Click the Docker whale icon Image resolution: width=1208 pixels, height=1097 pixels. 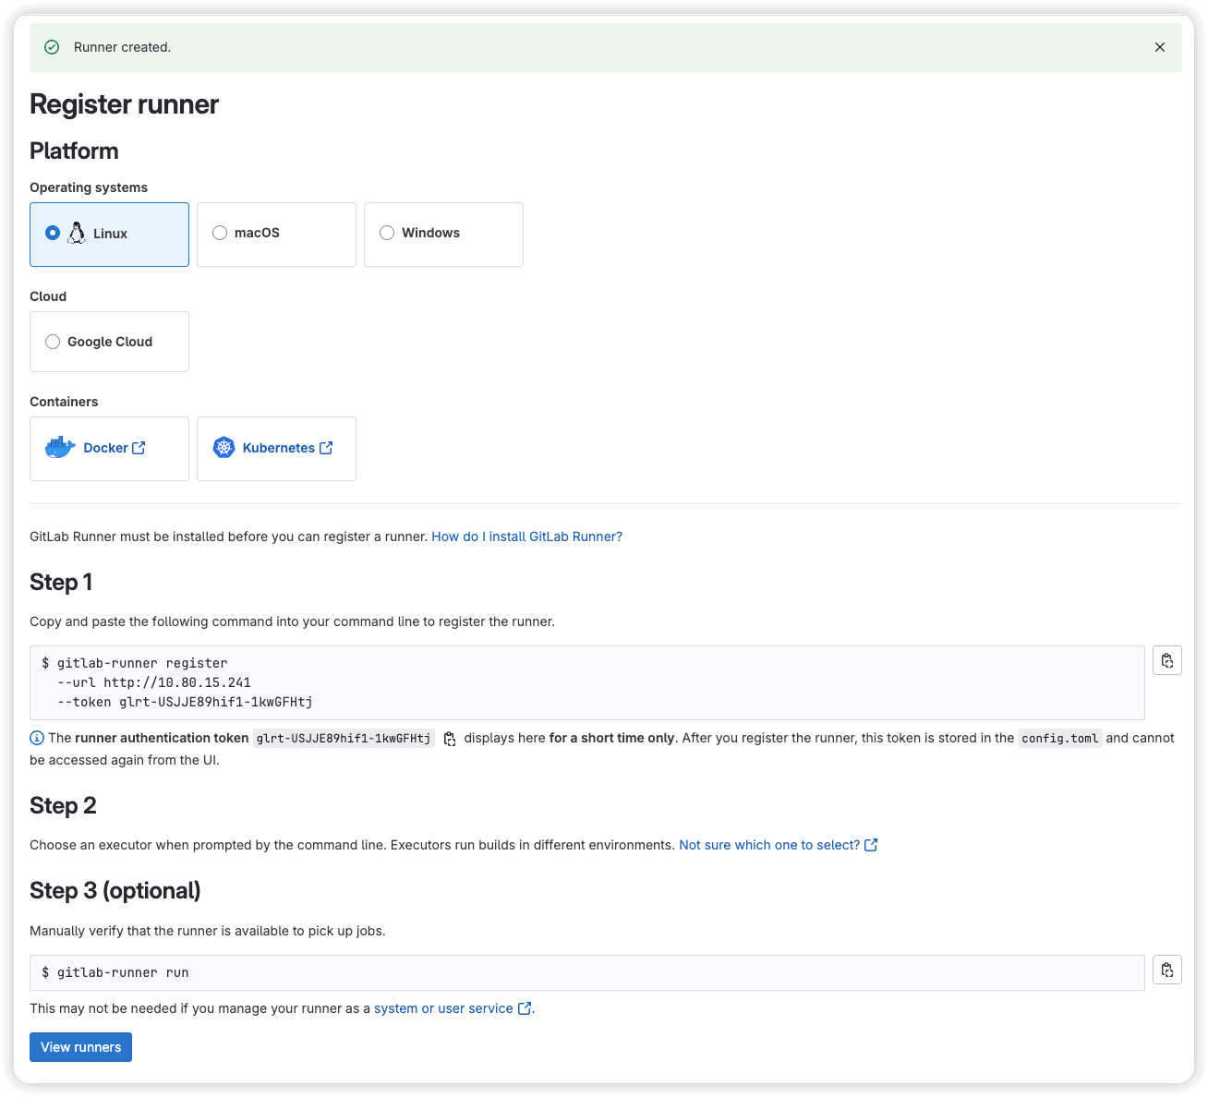[60, 448]
